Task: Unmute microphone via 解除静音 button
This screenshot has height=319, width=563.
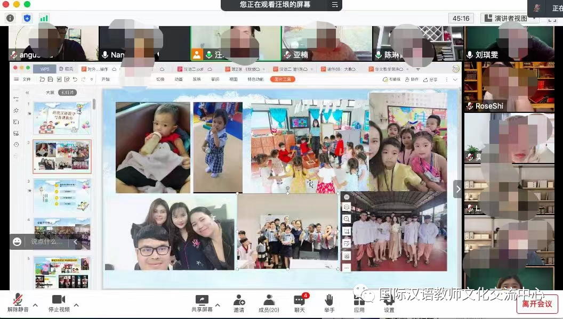Action: pos(18,303)
